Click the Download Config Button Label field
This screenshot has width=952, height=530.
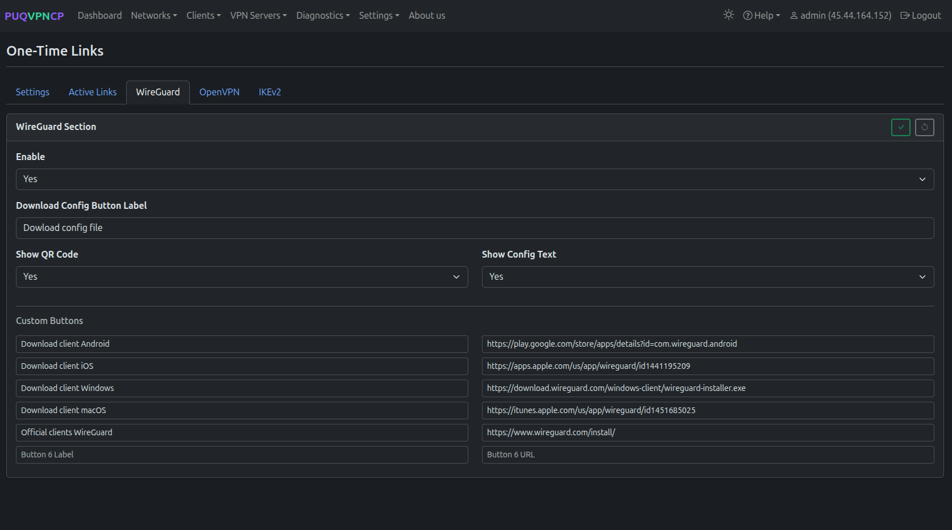point(475,228)
